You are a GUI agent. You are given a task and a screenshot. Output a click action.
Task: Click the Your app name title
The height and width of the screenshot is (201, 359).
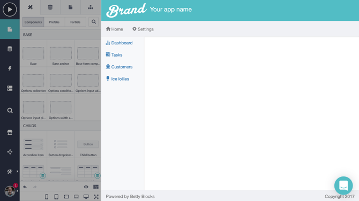point(171,10)
